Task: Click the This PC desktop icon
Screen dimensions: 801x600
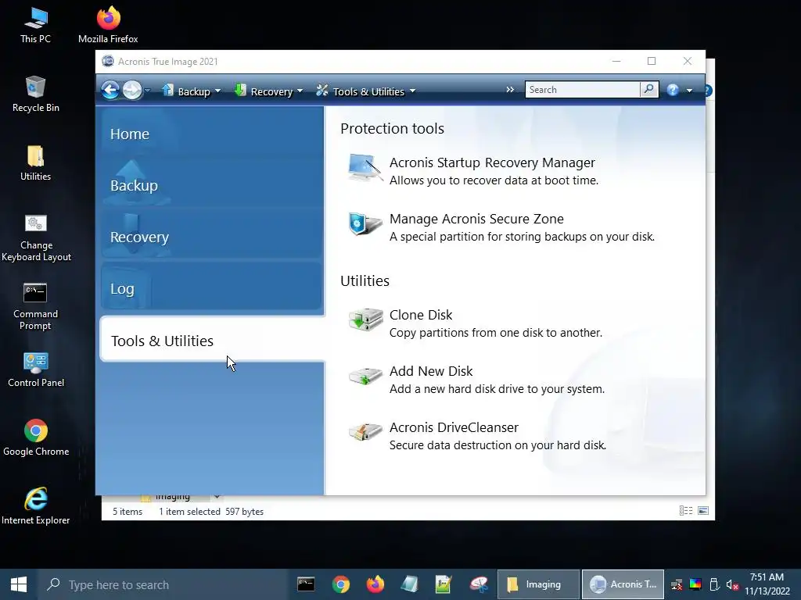Action: 35,25
